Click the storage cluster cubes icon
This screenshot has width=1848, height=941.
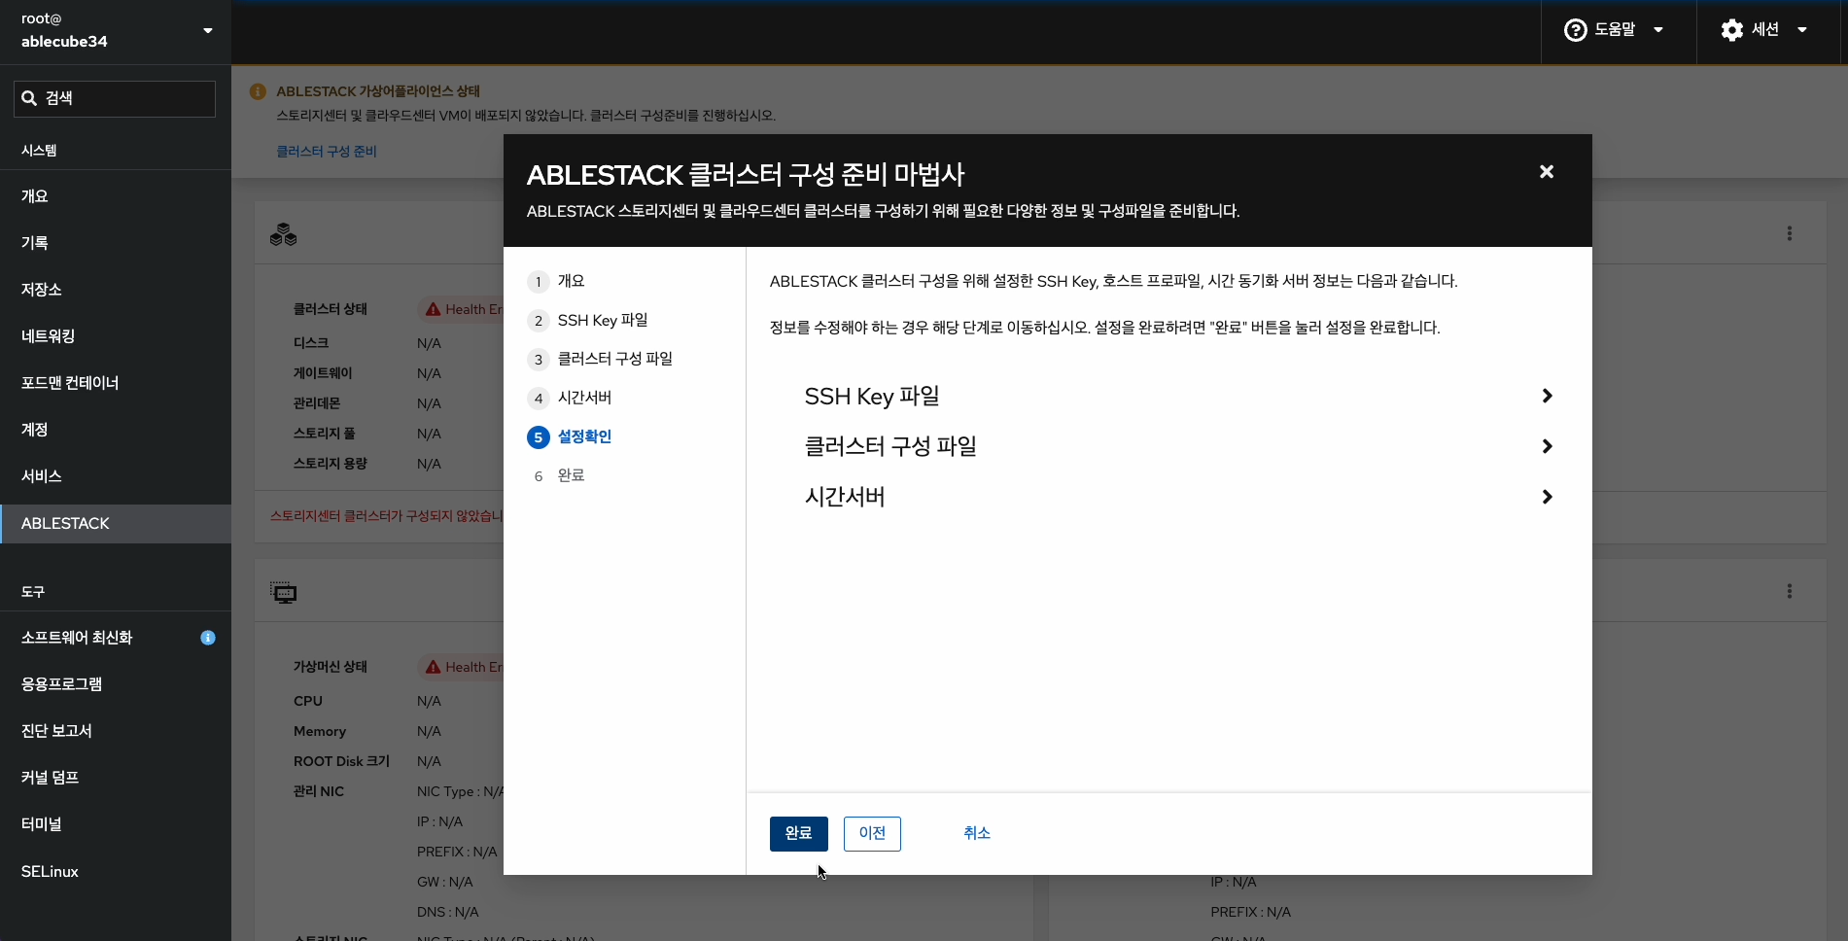pos(284,234)
